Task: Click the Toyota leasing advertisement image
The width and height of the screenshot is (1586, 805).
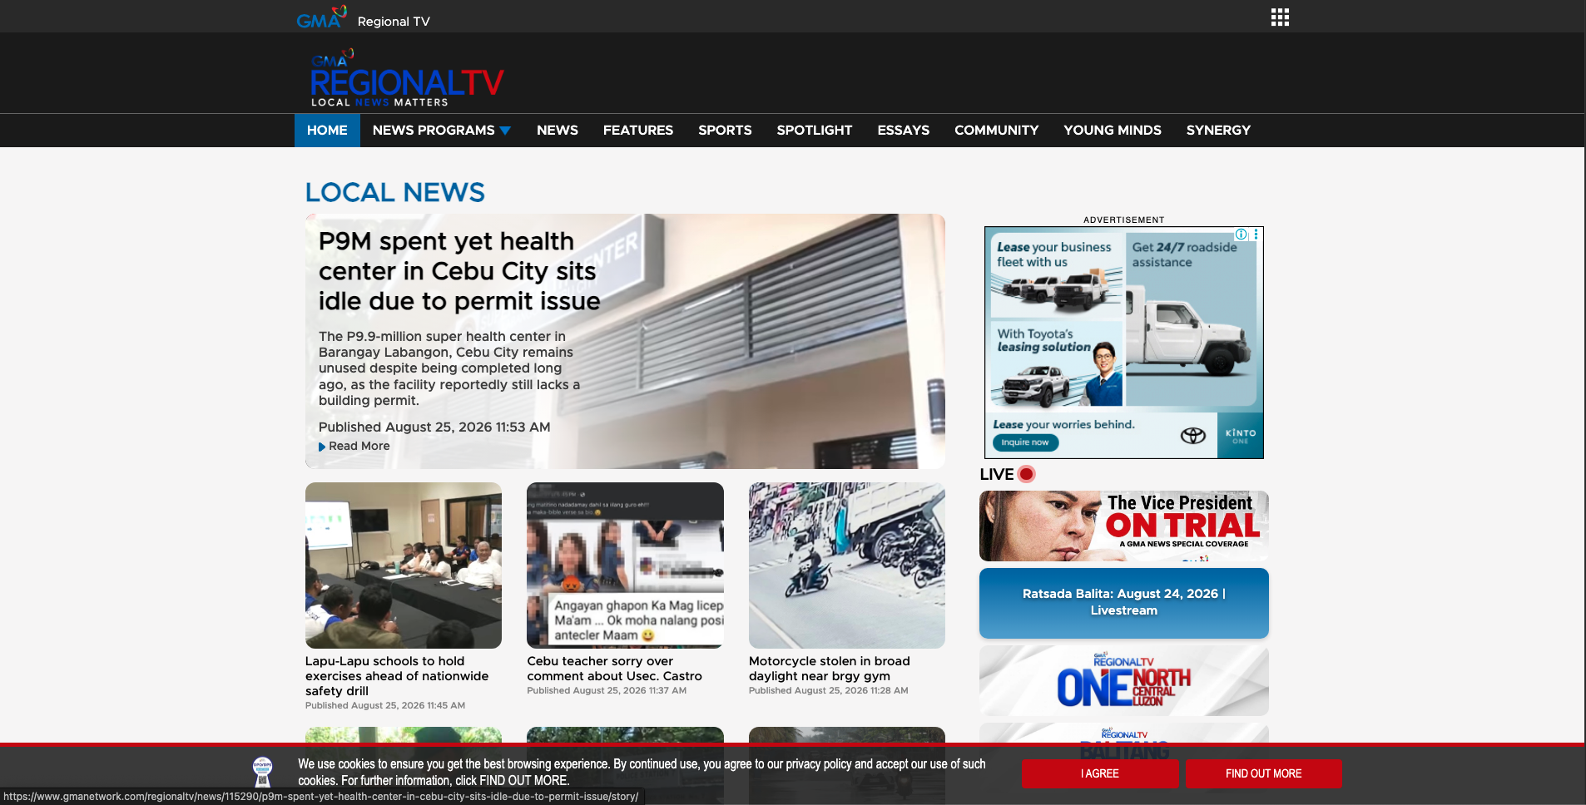Action: click(x=1124, y=343)
